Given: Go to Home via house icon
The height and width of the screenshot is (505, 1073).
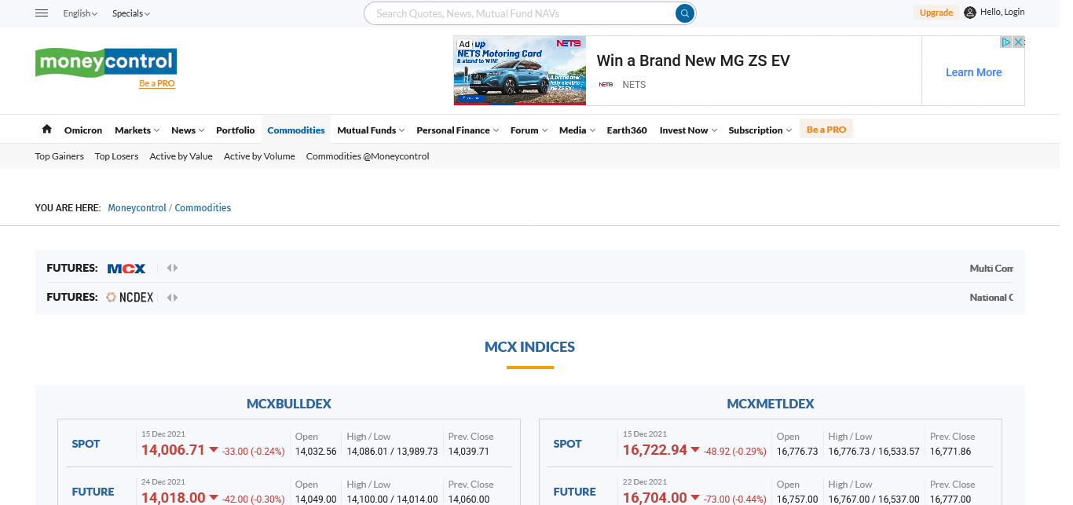Looking at the screenshot, I should point(46,130).
